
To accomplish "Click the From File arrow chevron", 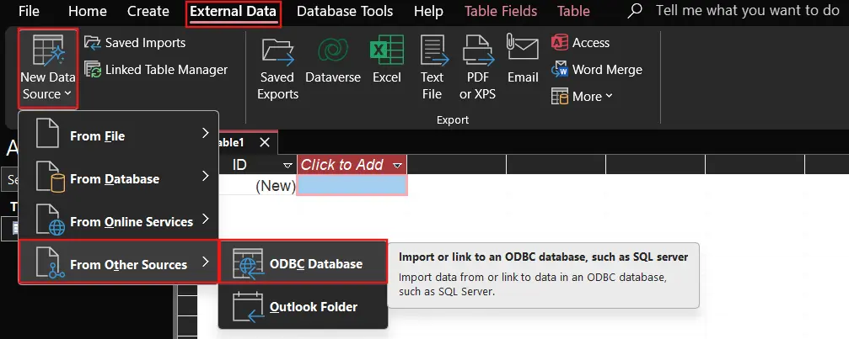I will (x=205, y=134).
